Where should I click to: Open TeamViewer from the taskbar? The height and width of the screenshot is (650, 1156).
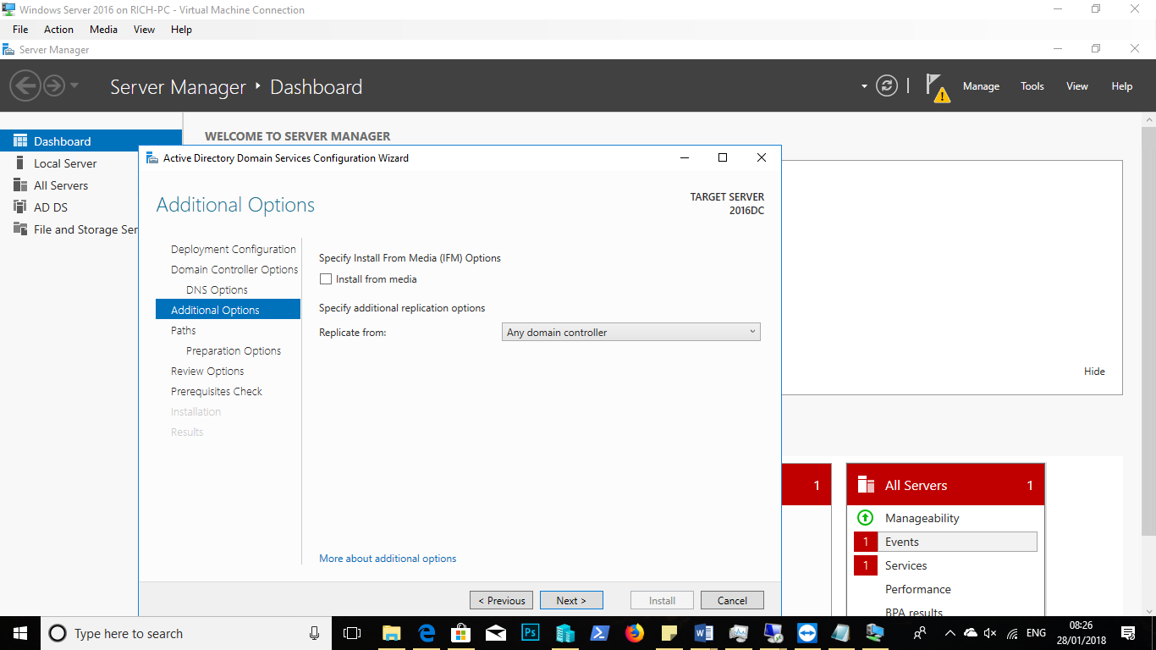click(807, 633)
